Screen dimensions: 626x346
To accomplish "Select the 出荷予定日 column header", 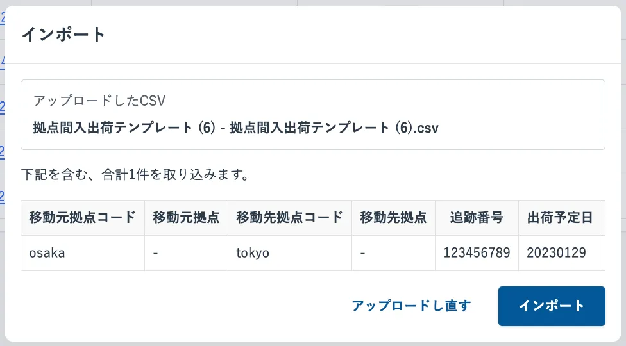I will tap(560, 217).
